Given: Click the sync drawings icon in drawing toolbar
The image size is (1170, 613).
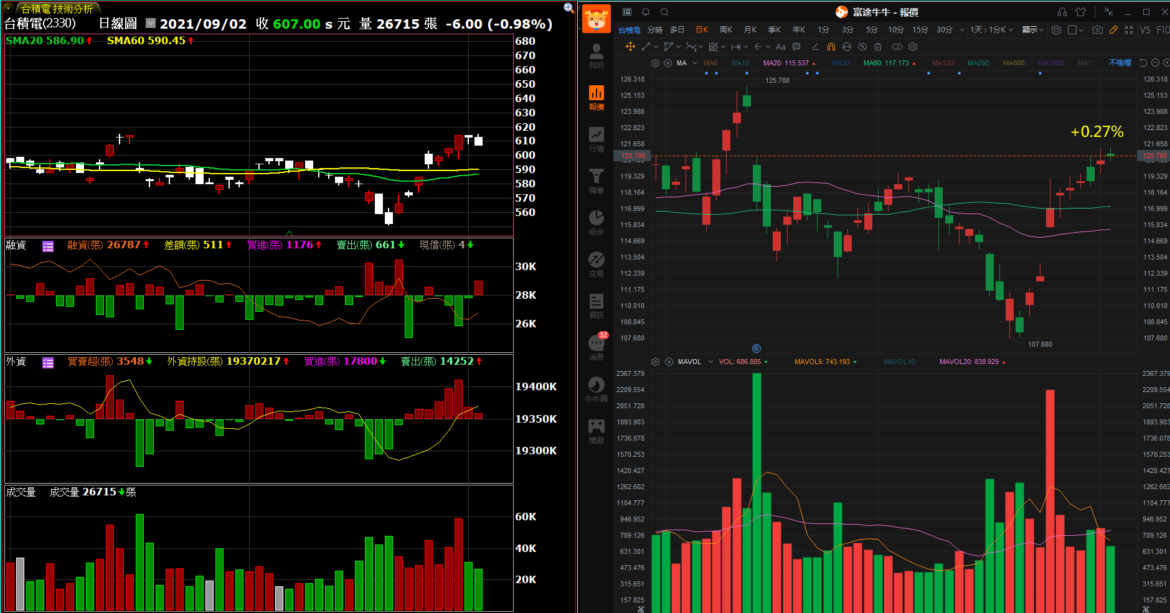Looking at the screenshot, I should pyautogui.click(x=847, y=47).
